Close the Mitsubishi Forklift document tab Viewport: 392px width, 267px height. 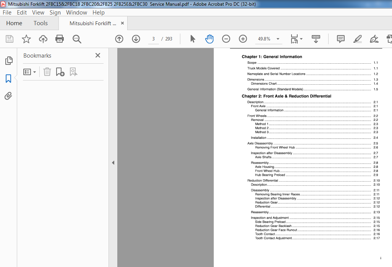[123, 23]
